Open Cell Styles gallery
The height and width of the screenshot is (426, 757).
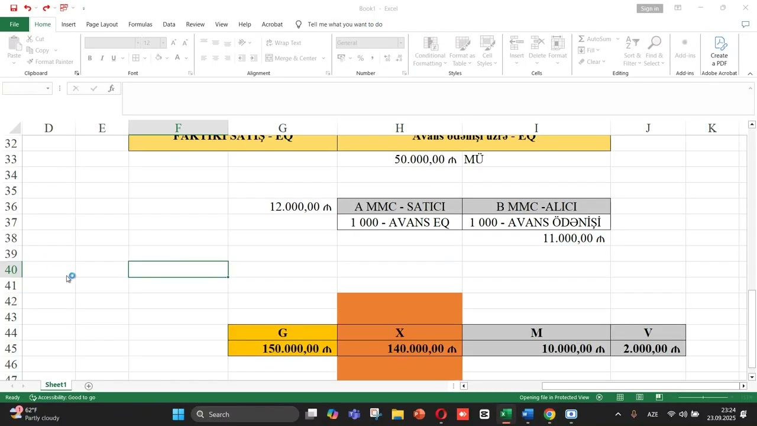coord(487,51)
